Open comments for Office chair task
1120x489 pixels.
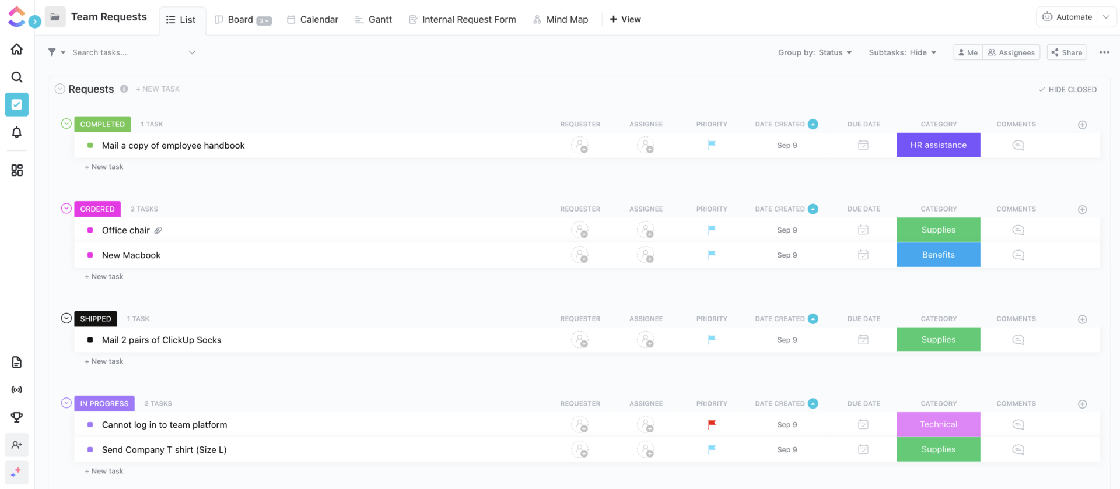tap(1018, 230)
